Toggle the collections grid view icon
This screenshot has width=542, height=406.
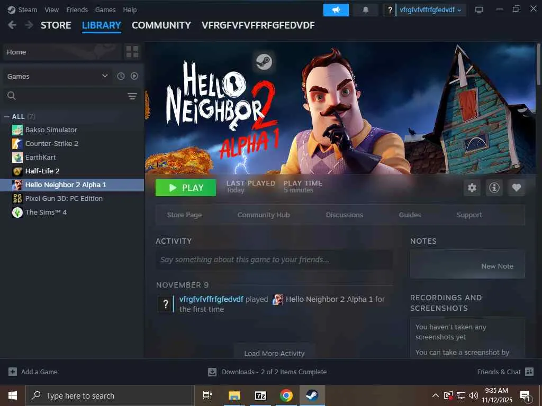coord(132,52)
